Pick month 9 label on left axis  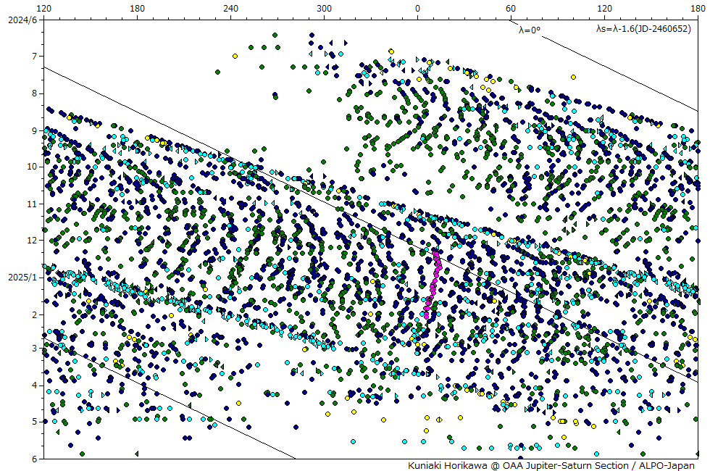point(33,130)
